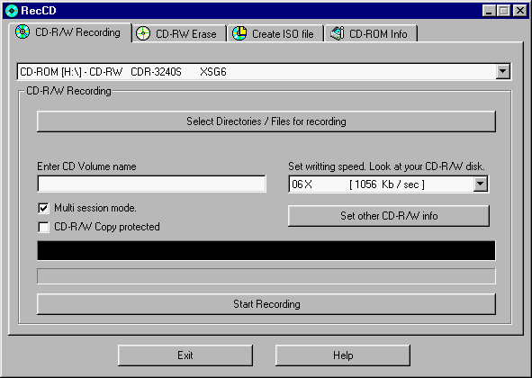Click Select Directories / Files for recording
The width and height of the screenshot is (532, 378).
(266, 121)
